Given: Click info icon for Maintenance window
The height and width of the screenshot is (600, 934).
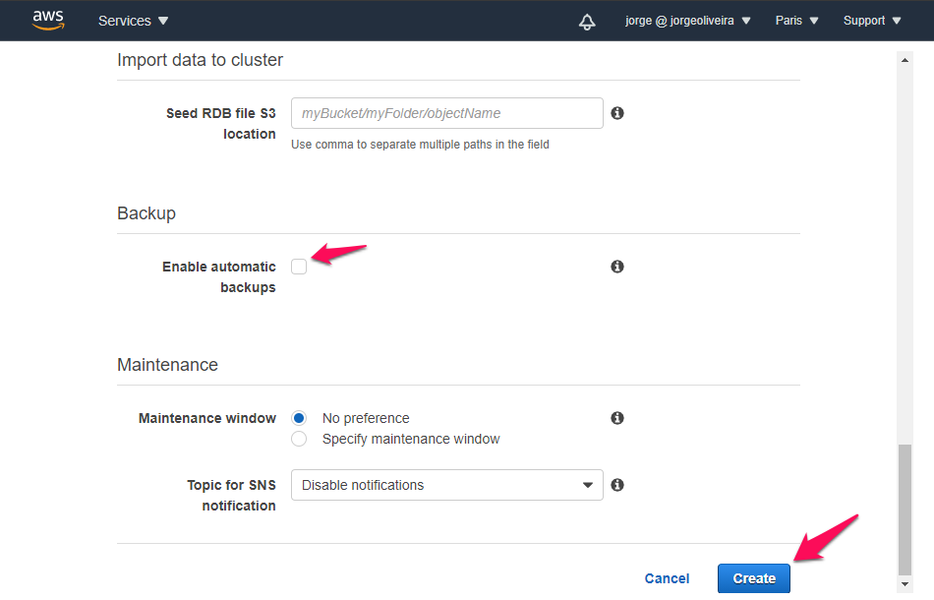Looking at the screenshot, I should [x=617, y=418].
